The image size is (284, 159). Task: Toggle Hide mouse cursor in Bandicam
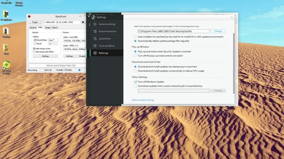click(x=34, y=49)
